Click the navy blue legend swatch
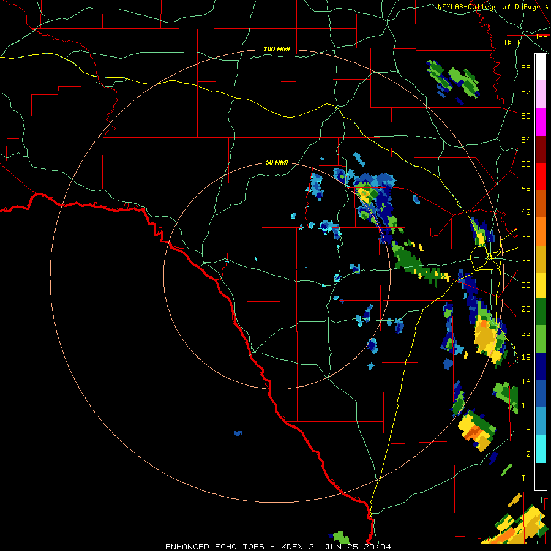Viewport: 551px width, 551px height. 541,367
